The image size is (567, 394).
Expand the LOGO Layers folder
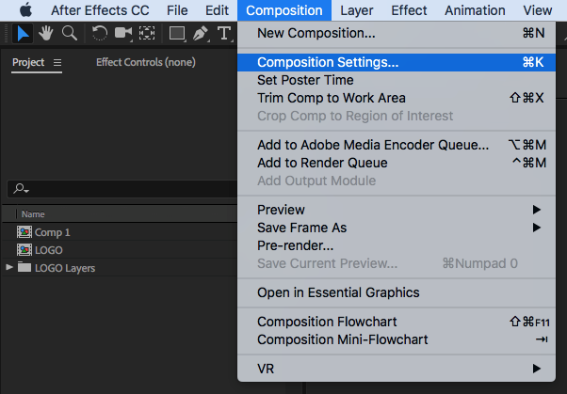click(10, 268)
